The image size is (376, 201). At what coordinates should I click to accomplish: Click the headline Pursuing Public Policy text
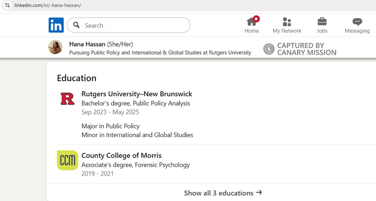(160, 53)
